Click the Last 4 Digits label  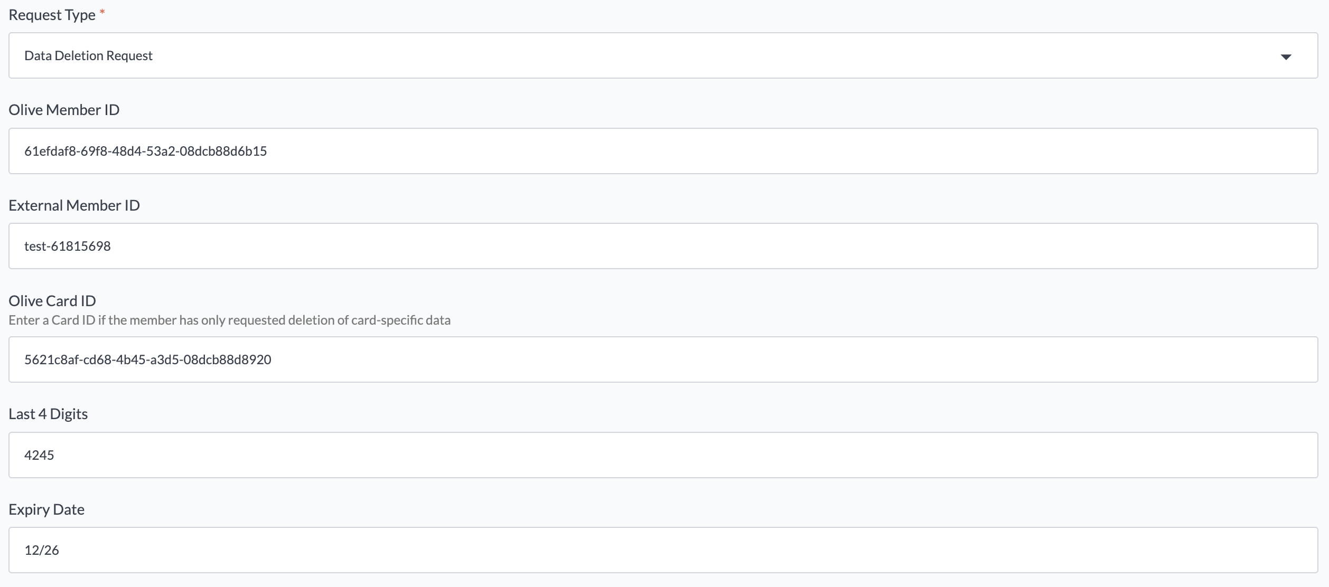pyautogui.click(x=48, y=414)
